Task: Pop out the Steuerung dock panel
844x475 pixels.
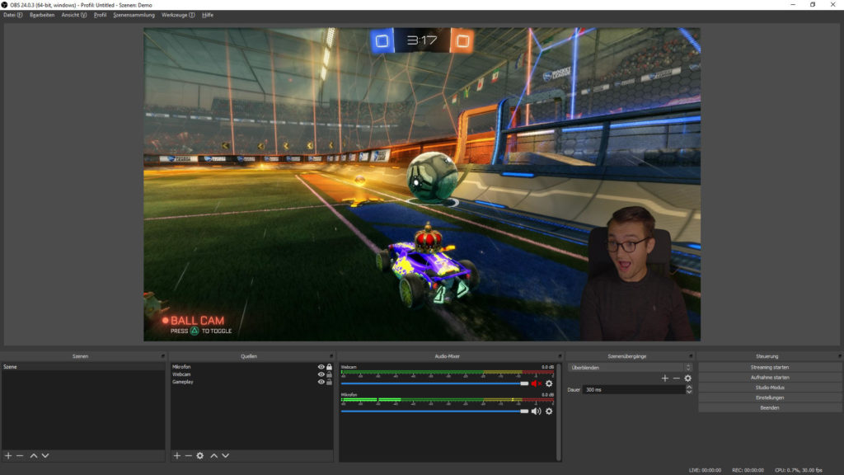Action: click(x=839, y=356)
